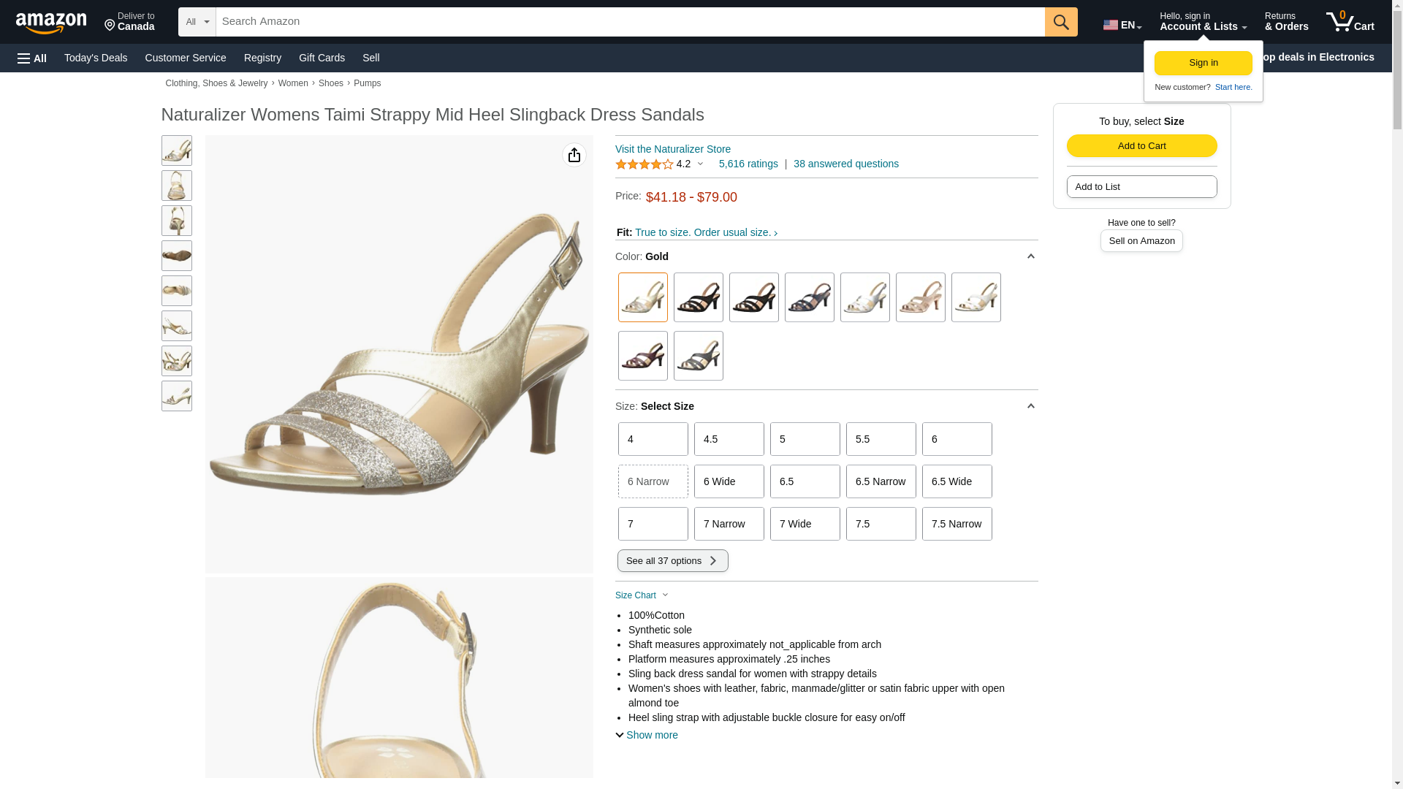Open the shopping cart
The height and width of the screenshot is (789, 1403).
pyautogui.click(x=1350, y=22)
